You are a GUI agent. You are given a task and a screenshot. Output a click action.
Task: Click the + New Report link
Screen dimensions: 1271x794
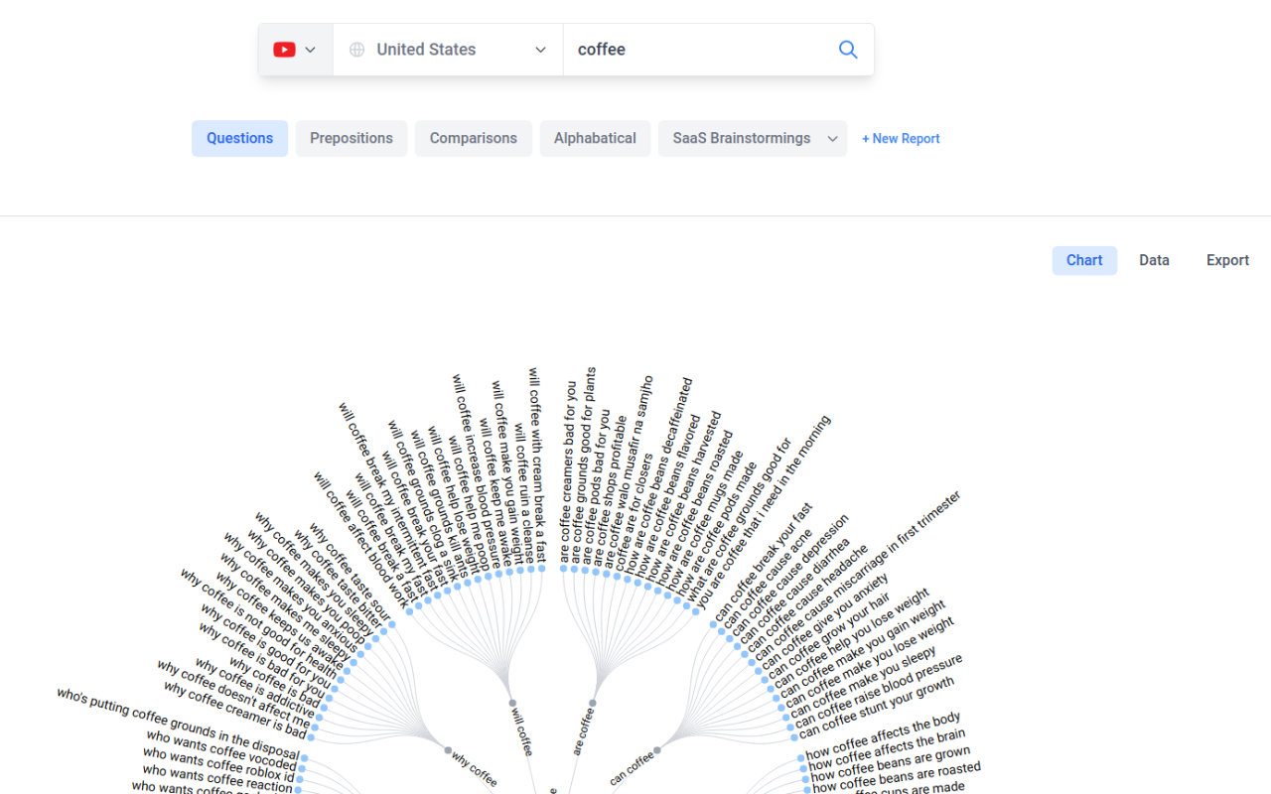[x=901, y=139]
